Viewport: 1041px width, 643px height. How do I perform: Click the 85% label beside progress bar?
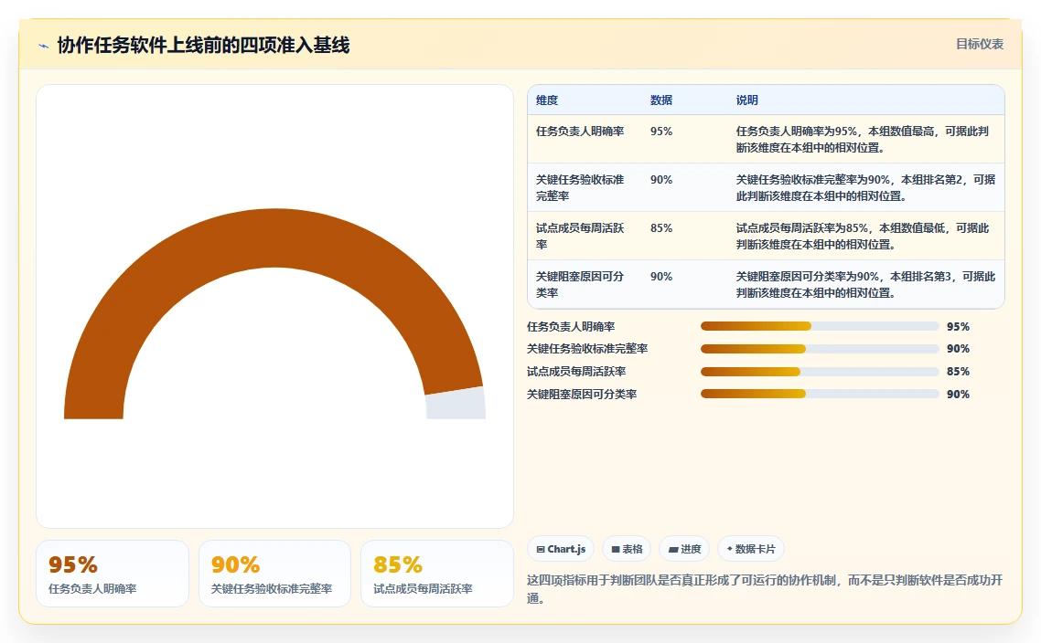pos(958,371)
